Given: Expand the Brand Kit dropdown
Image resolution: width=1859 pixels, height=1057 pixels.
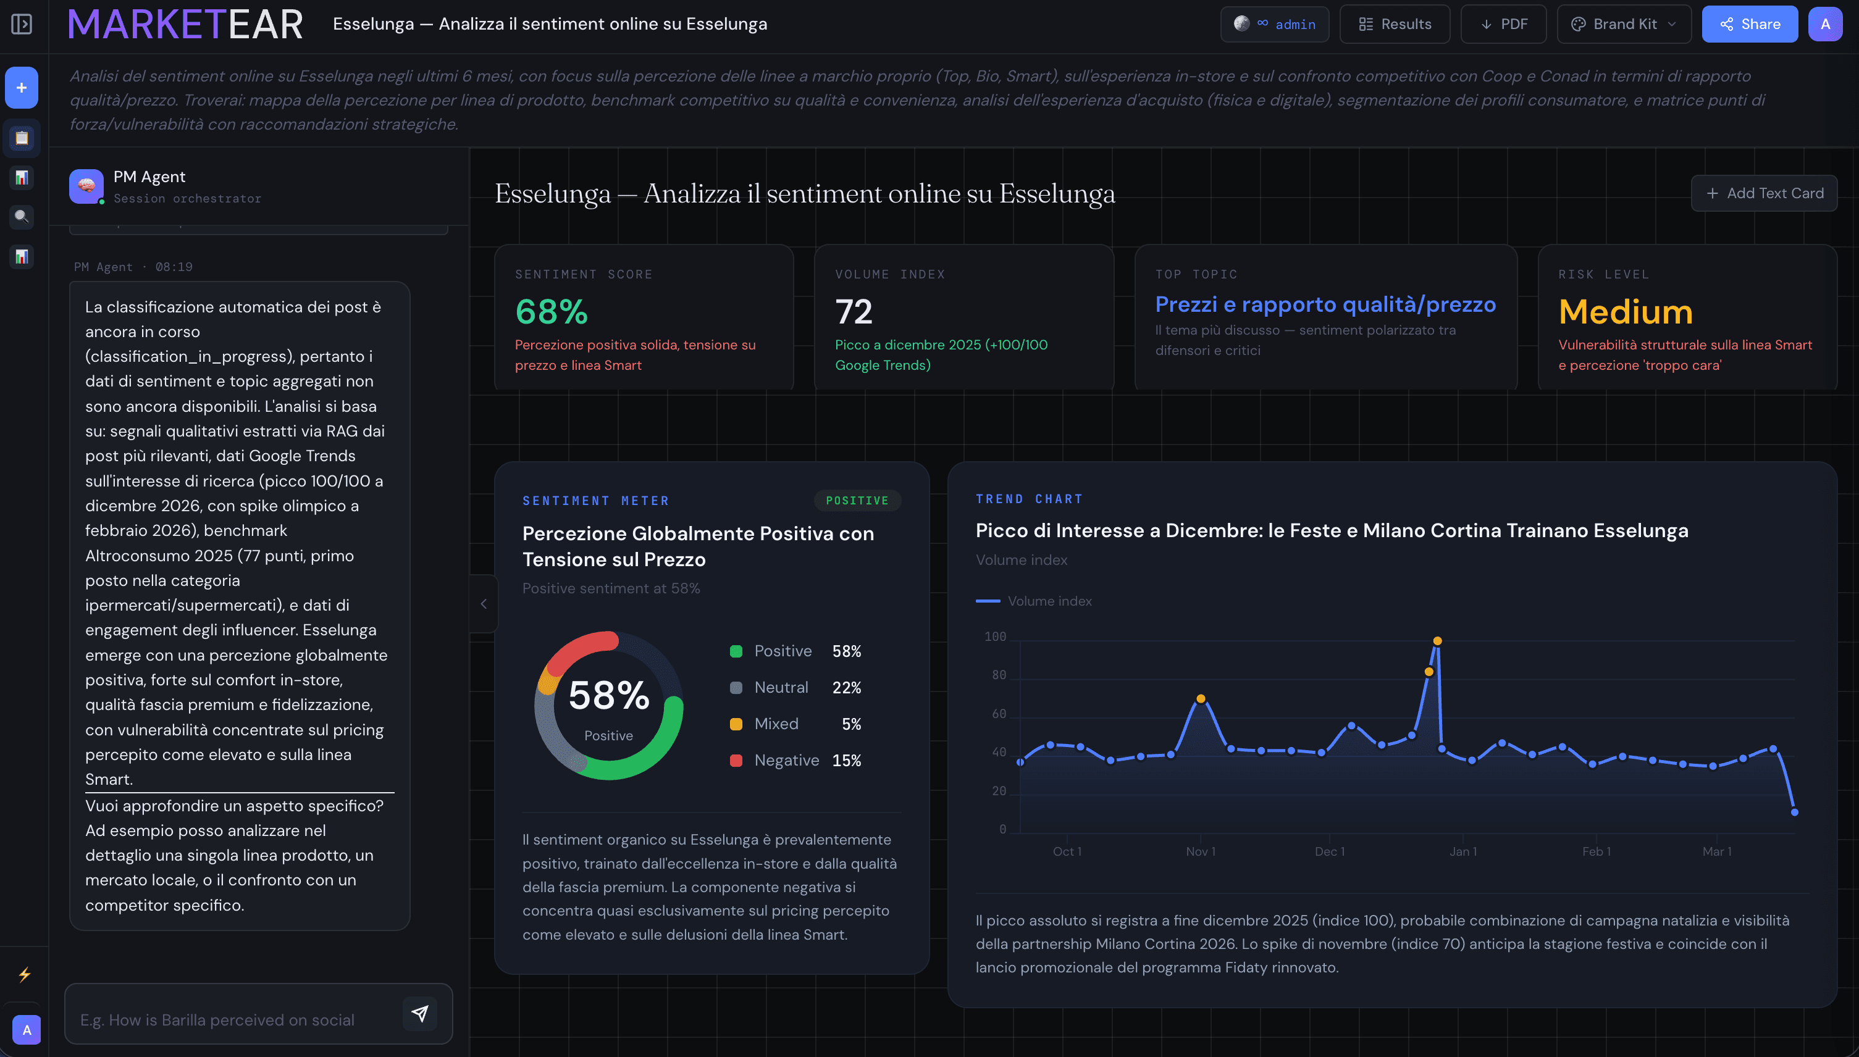Looking at the screenshot, I should pyautogui.click(x=1624, y=23).
